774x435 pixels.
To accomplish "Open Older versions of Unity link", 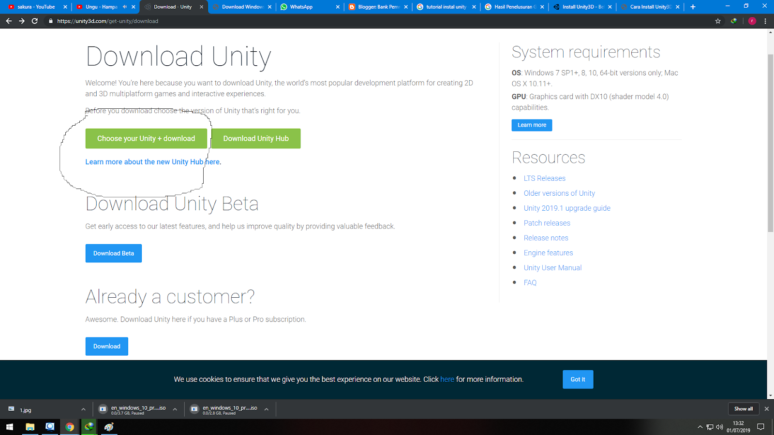I will (559, 193).
